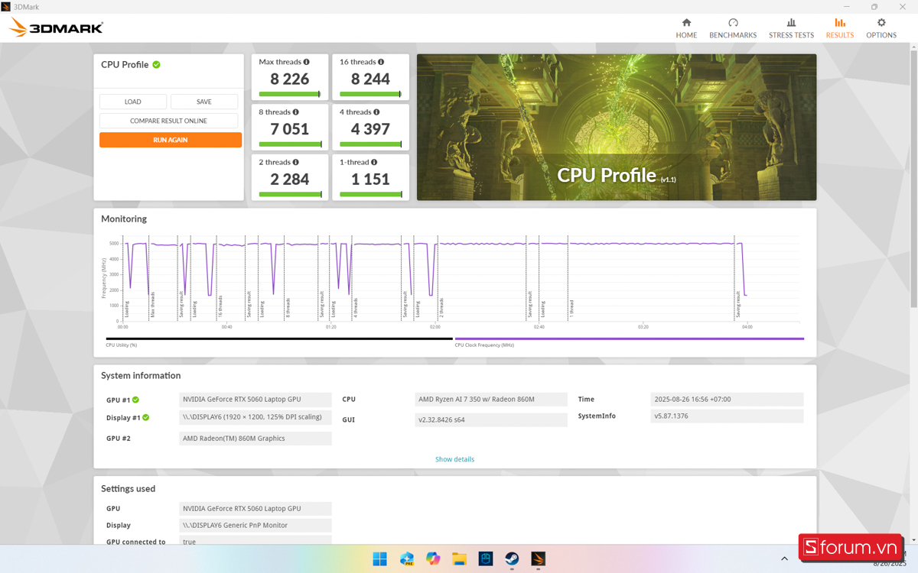This screenshot has width=918, height=573.
Task: Open the OPTIONS tab
Action: point(881,28)
